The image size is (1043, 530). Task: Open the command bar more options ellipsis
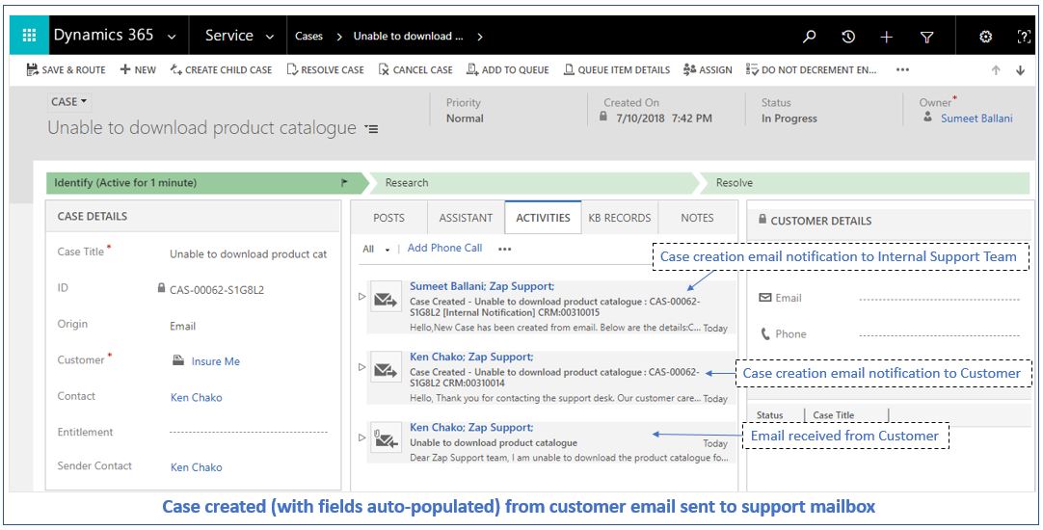coord(902,69)
